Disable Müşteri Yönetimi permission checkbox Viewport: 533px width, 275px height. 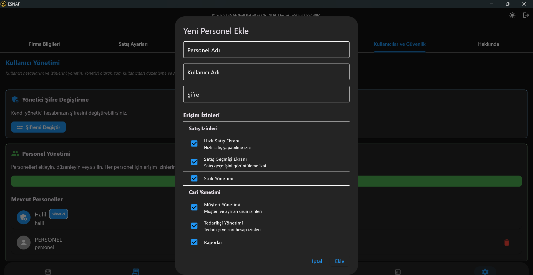coord(194,207)
